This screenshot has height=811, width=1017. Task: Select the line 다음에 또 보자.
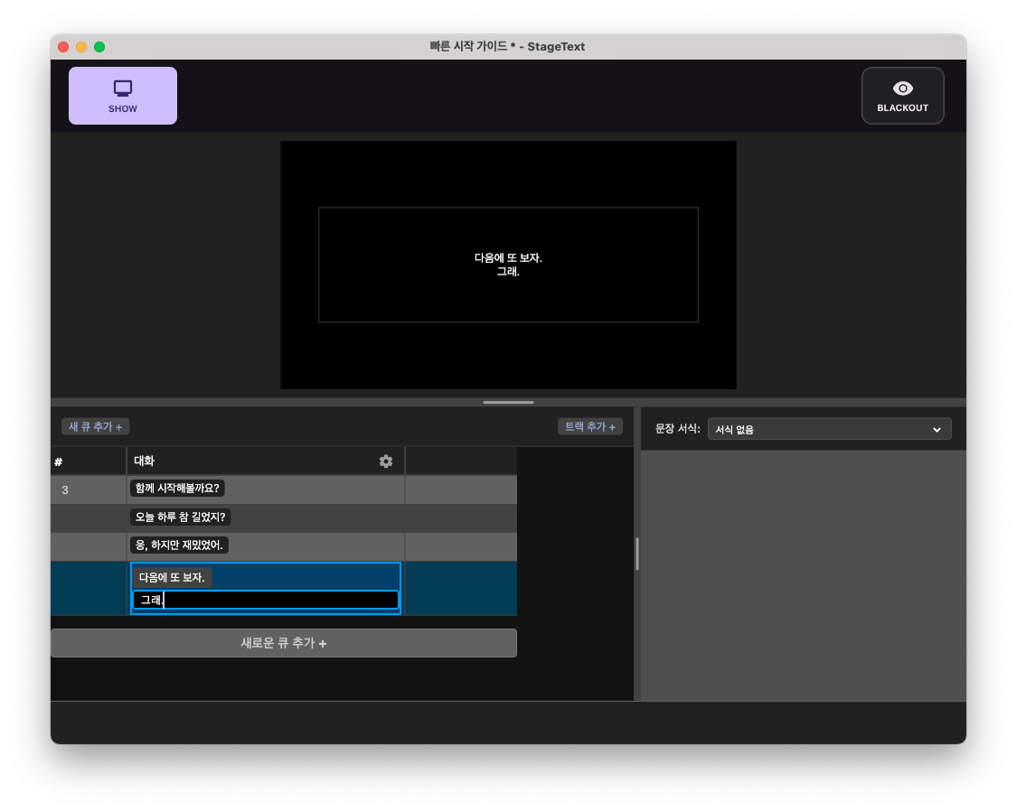(172, 578)
